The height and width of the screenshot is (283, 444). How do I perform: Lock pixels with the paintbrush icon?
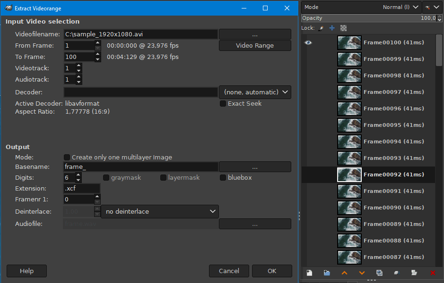point(321,28)
